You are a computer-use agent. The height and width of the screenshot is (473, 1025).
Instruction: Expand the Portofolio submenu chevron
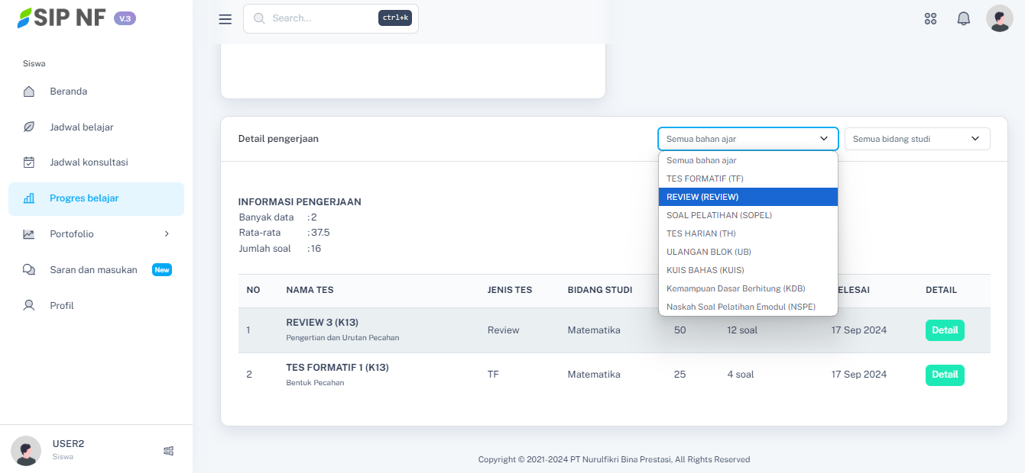click(x=167, y=234)
